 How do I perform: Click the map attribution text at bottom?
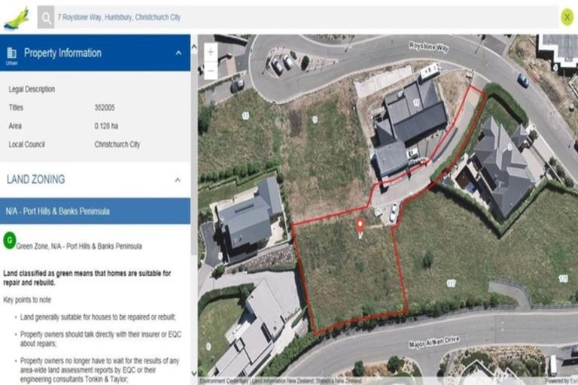point(281,381)
